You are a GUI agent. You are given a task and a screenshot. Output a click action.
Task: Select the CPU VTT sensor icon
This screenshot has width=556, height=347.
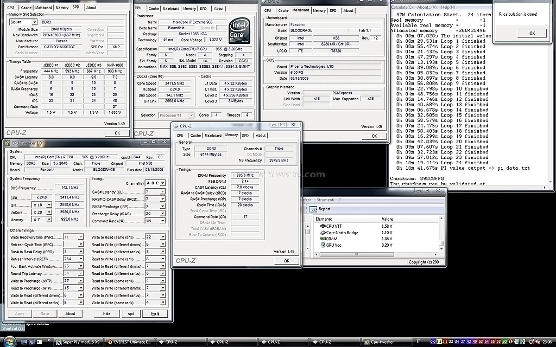pyautogui.click(x=323, y=226)
